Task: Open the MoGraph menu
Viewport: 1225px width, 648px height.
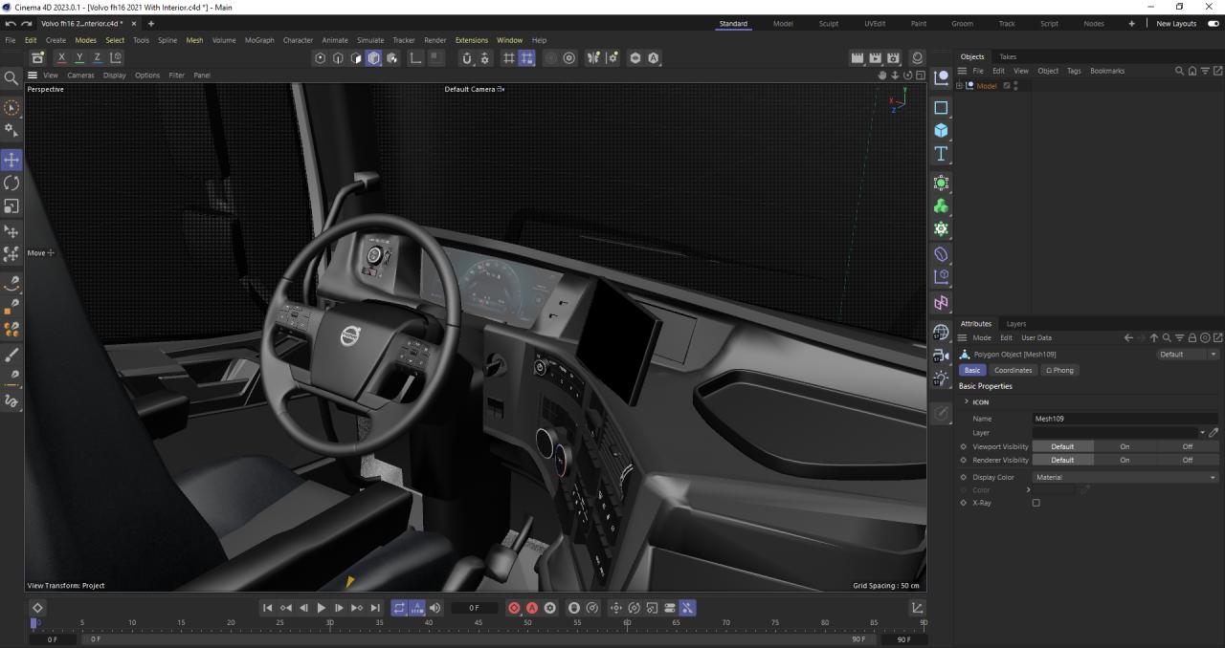Action: (258, 40)
